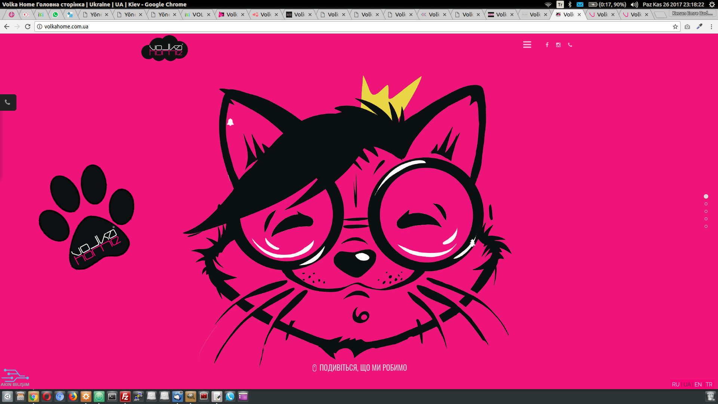This screenshot has width=718, height=404.
Task: Open Google Chrome from the taskbar
Action: (34, 397)
